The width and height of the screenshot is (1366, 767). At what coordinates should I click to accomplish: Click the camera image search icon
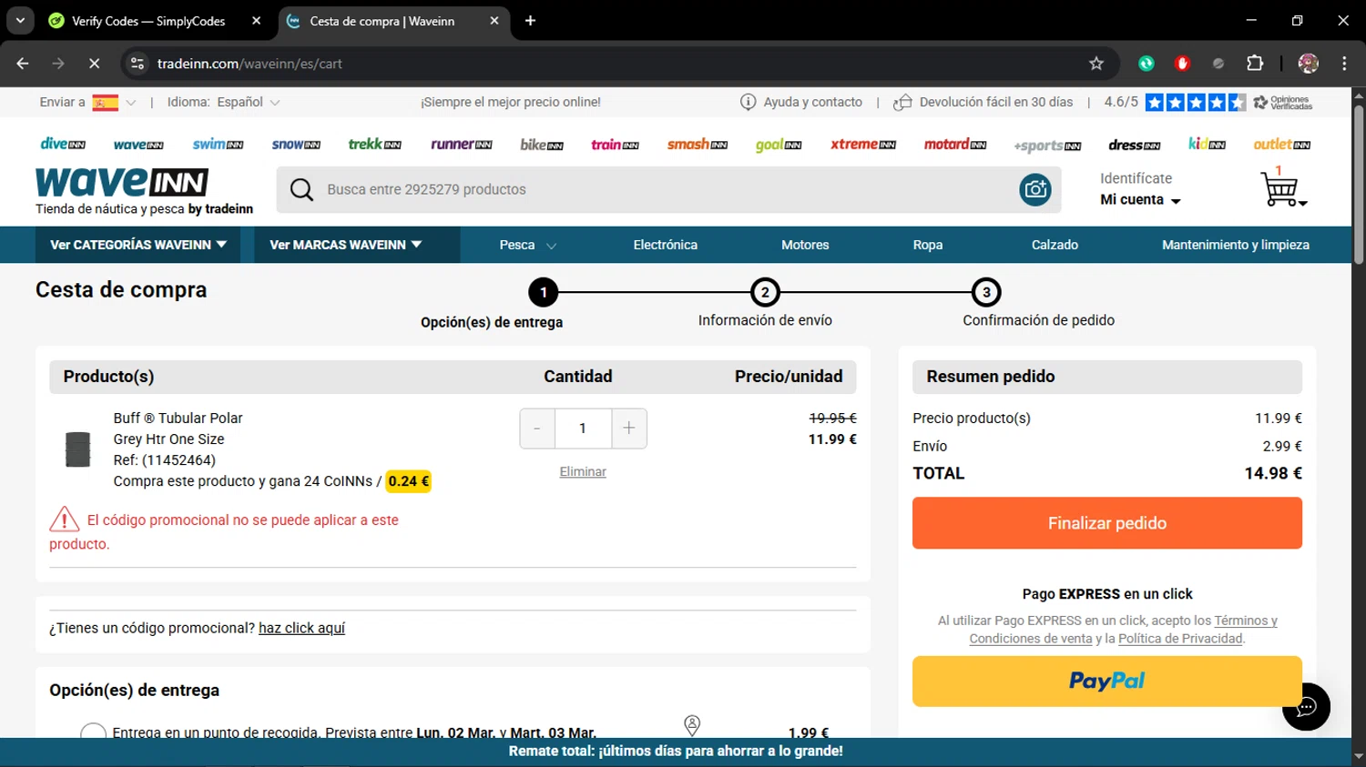click(x=1035, y=189)
